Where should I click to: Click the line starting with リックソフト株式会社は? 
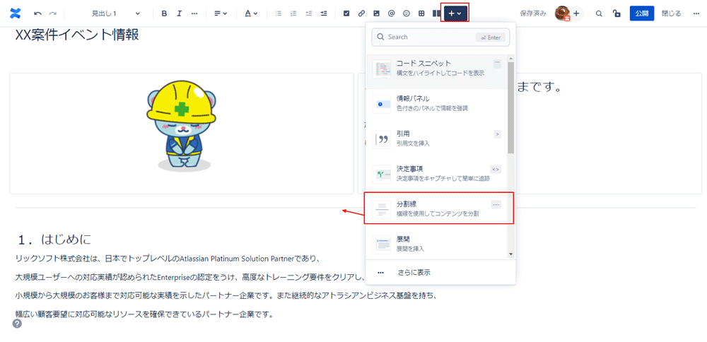(168, 258)
